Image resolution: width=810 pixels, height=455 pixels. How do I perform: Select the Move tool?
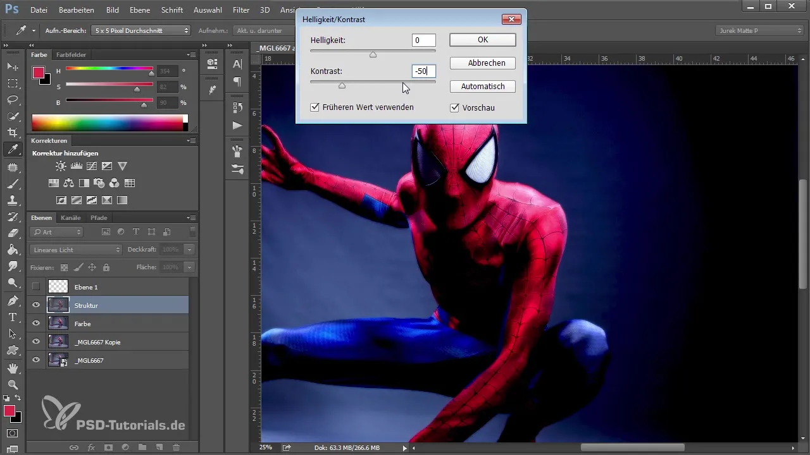tap(13, 66)
